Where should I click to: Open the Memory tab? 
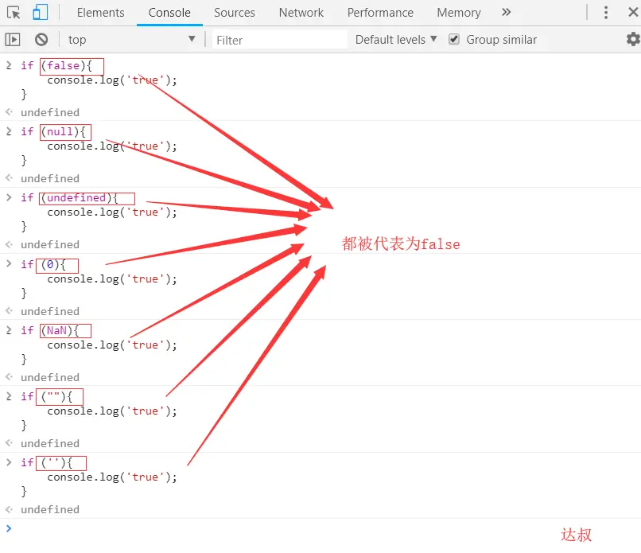point(459,13)
